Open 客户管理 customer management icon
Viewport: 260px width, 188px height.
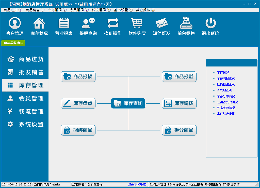(x=15, y=24)
